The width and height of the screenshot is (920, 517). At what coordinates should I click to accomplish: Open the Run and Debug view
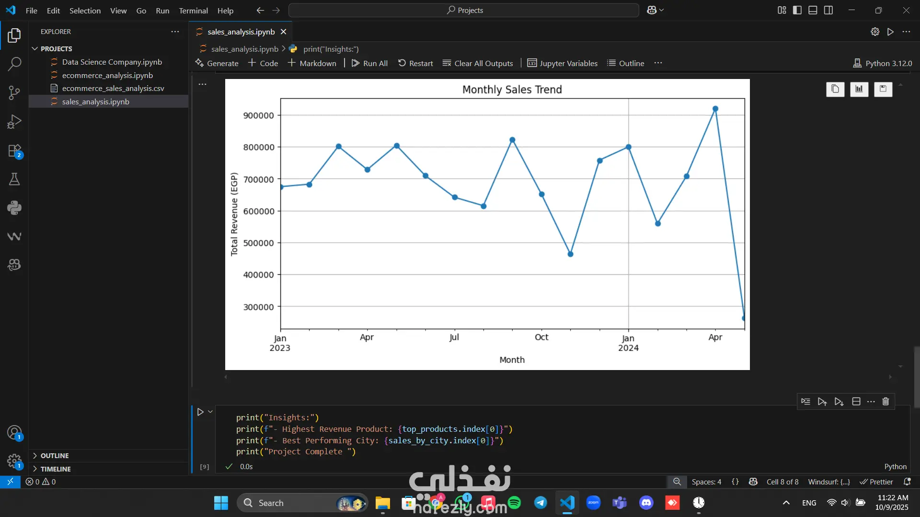[x=14, y=122]
